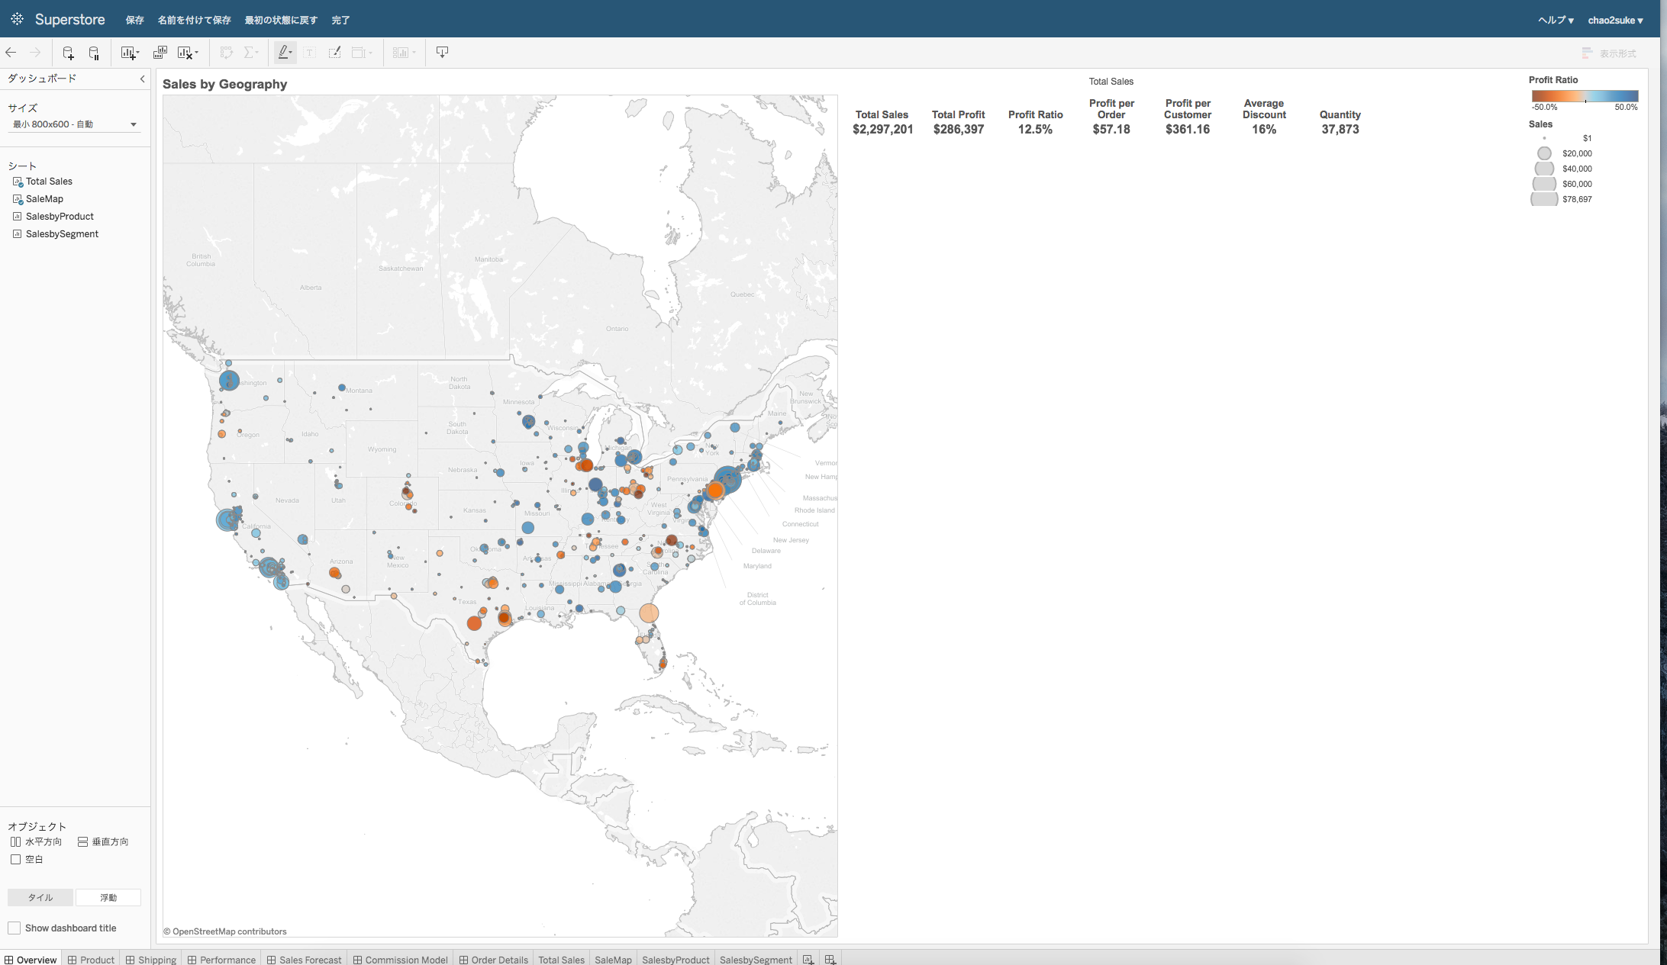Select Total Sales in the sheet list
Image resolution: width=1667 pixels, height=965 pixels.
[49, 182]
